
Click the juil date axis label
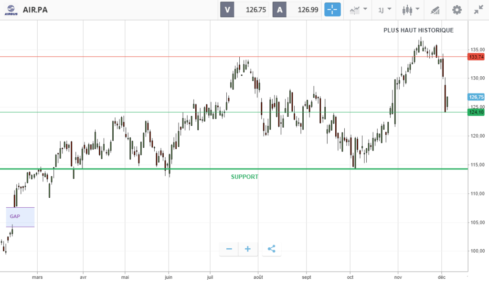[210, 277]
